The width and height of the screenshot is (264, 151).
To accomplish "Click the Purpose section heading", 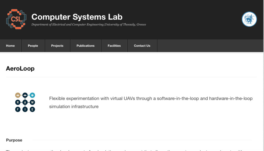I will click(14, 140).
